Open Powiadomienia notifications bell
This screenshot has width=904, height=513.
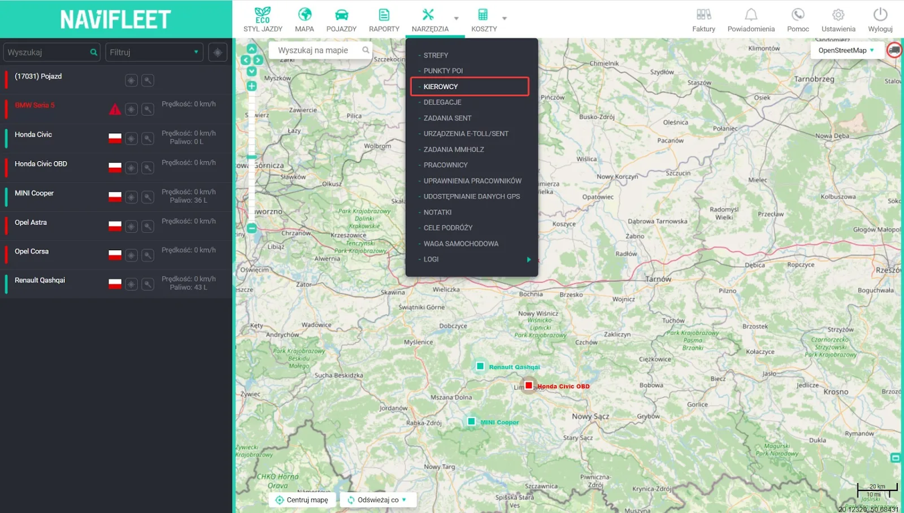(x=751, y=20)
